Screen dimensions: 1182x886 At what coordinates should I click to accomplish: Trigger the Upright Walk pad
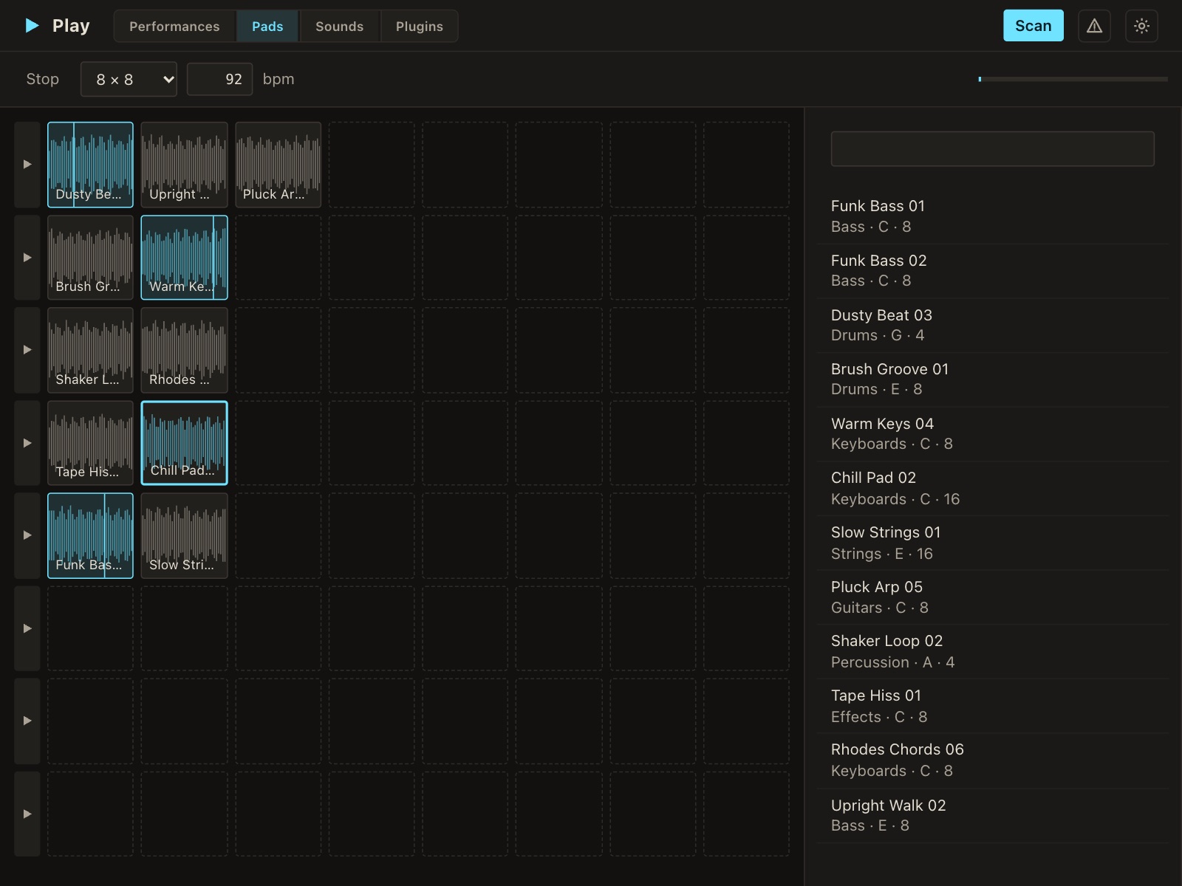pyautogui.click(x=184, y=165)
